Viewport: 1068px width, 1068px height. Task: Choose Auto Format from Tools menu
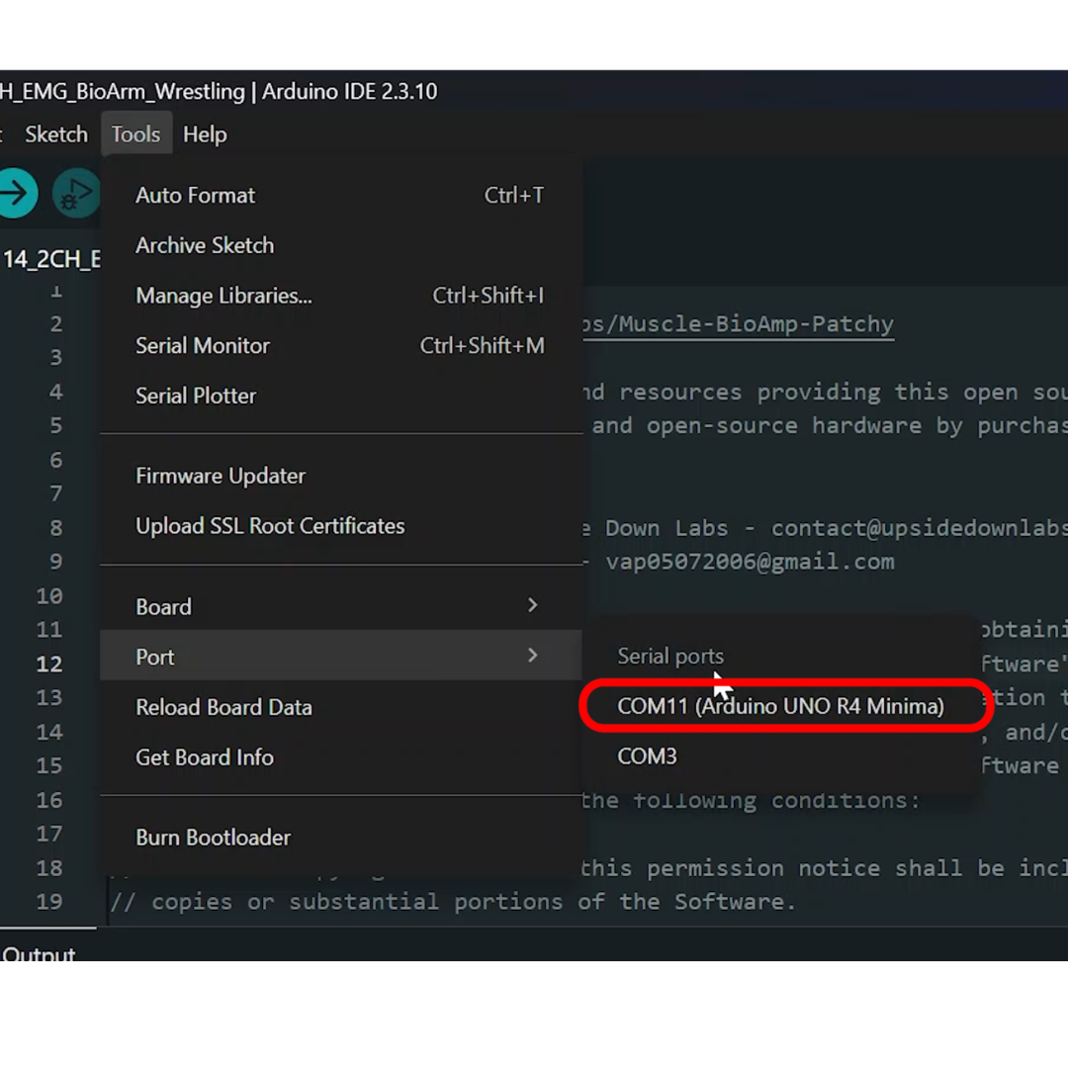pyautogui.click(x=340, y=196)
